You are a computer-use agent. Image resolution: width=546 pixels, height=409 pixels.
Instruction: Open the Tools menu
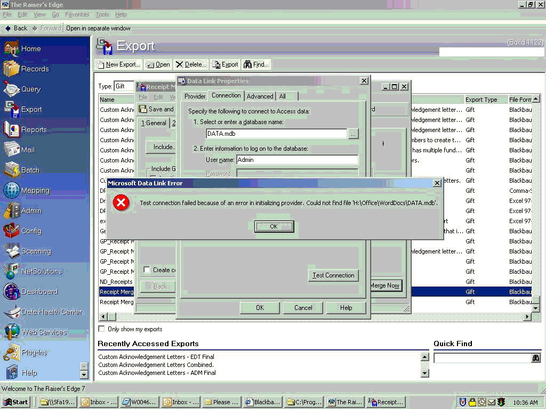click(x=102, y=14)
